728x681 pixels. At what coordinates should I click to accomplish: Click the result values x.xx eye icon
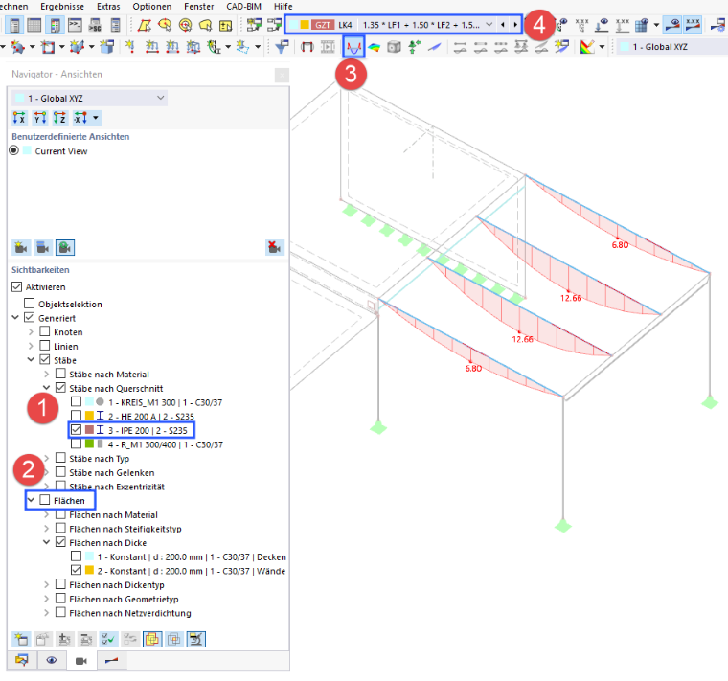click(x=693, y=25)
